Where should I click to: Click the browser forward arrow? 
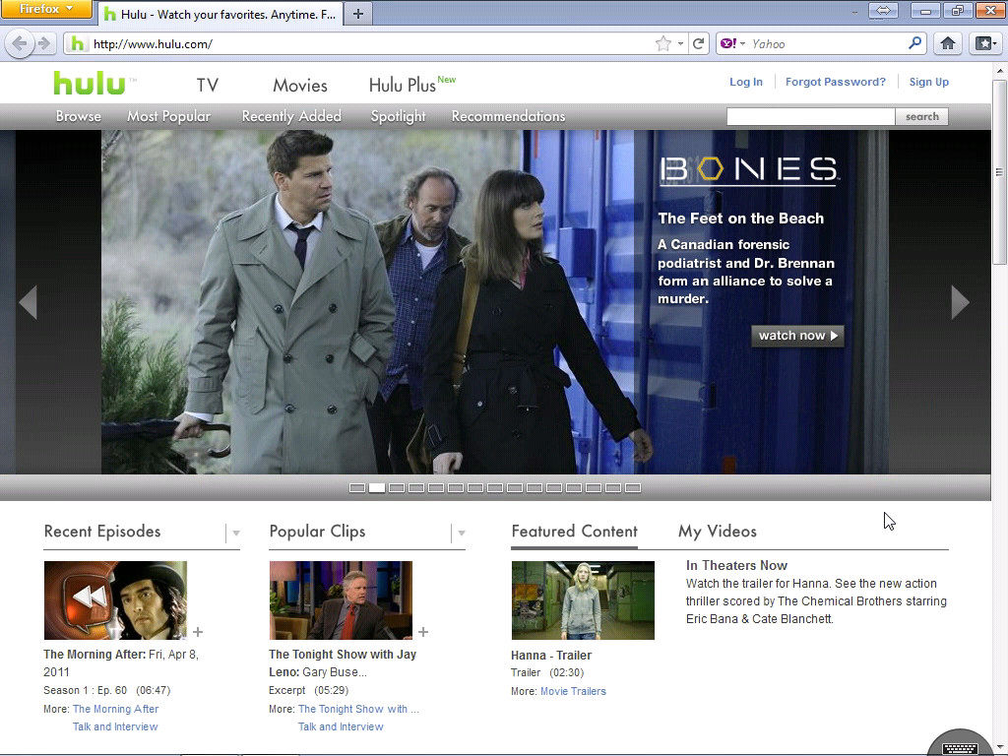[43, 43]
